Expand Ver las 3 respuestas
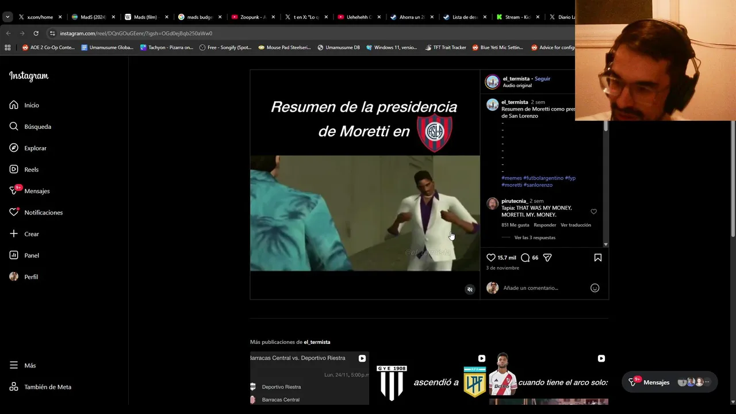Image resolution: width=736 pixels, height=414 pixels. (x=535, y=237)
